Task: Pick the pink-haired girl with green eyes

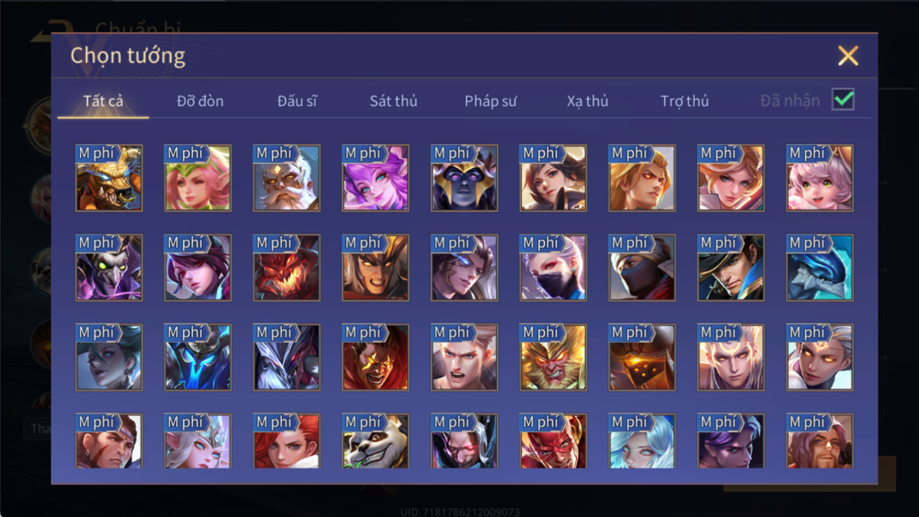Action: pyautogui.click(x=820, y=178)
